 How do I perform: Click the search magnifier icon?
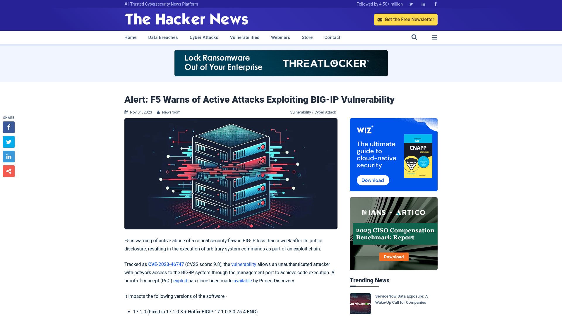414,37
